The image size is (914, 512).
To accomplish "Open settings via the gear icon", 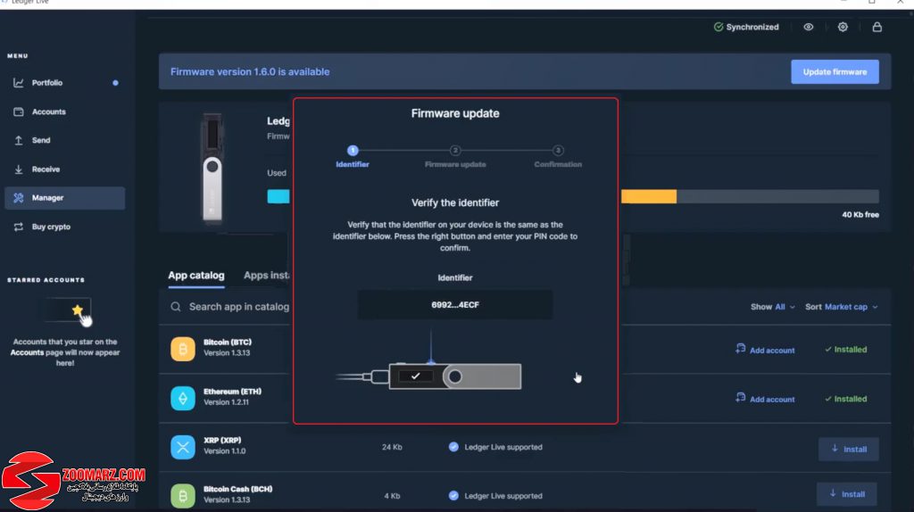I will pyautogui.click(x=843, y=27).
